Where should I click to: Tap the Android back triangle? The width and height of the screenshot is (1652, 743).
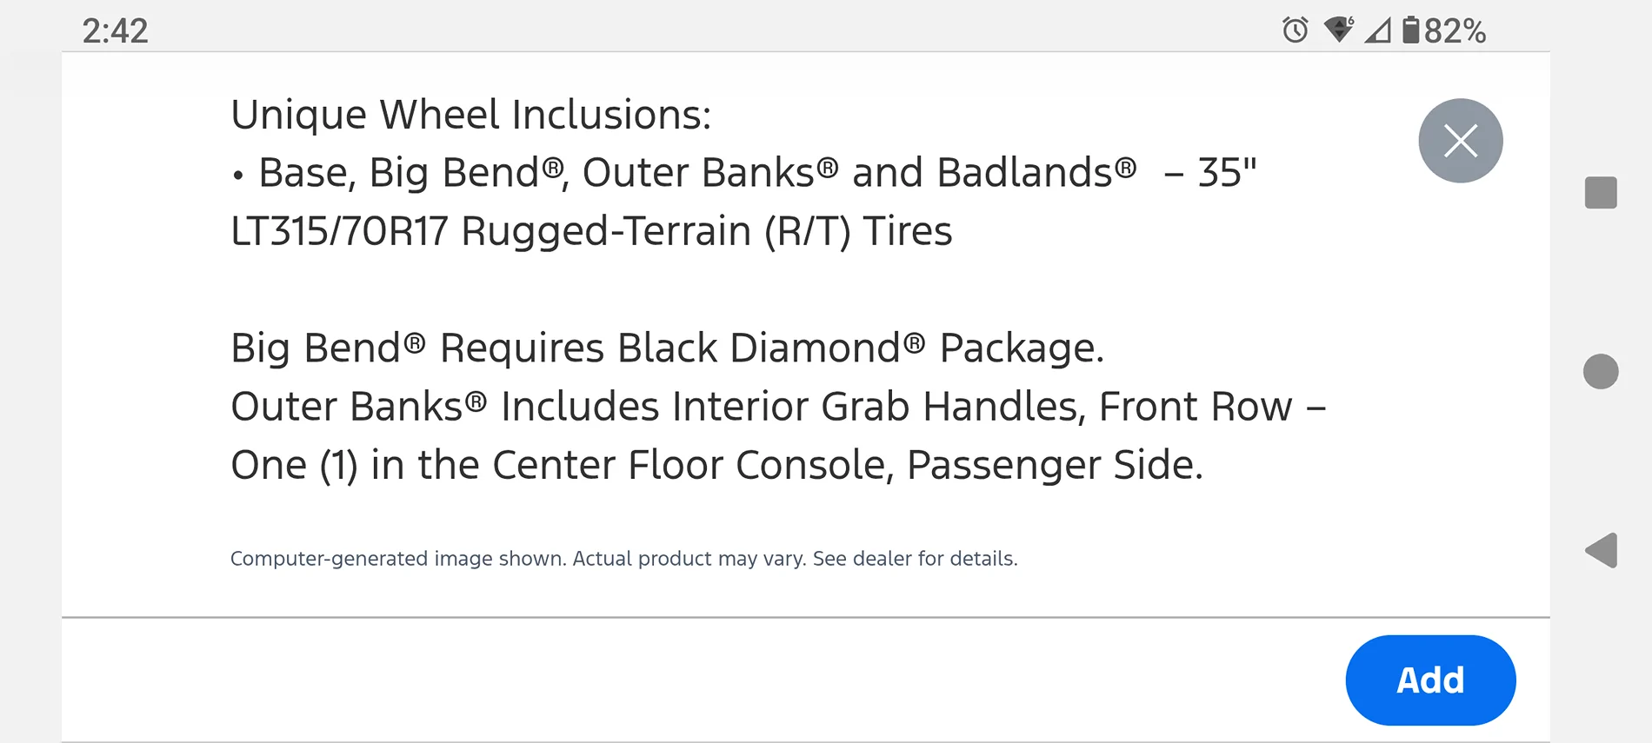point(1602,550)
